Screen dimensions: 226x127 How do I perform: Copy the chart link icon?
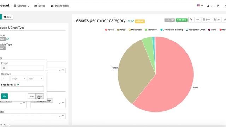191,19
